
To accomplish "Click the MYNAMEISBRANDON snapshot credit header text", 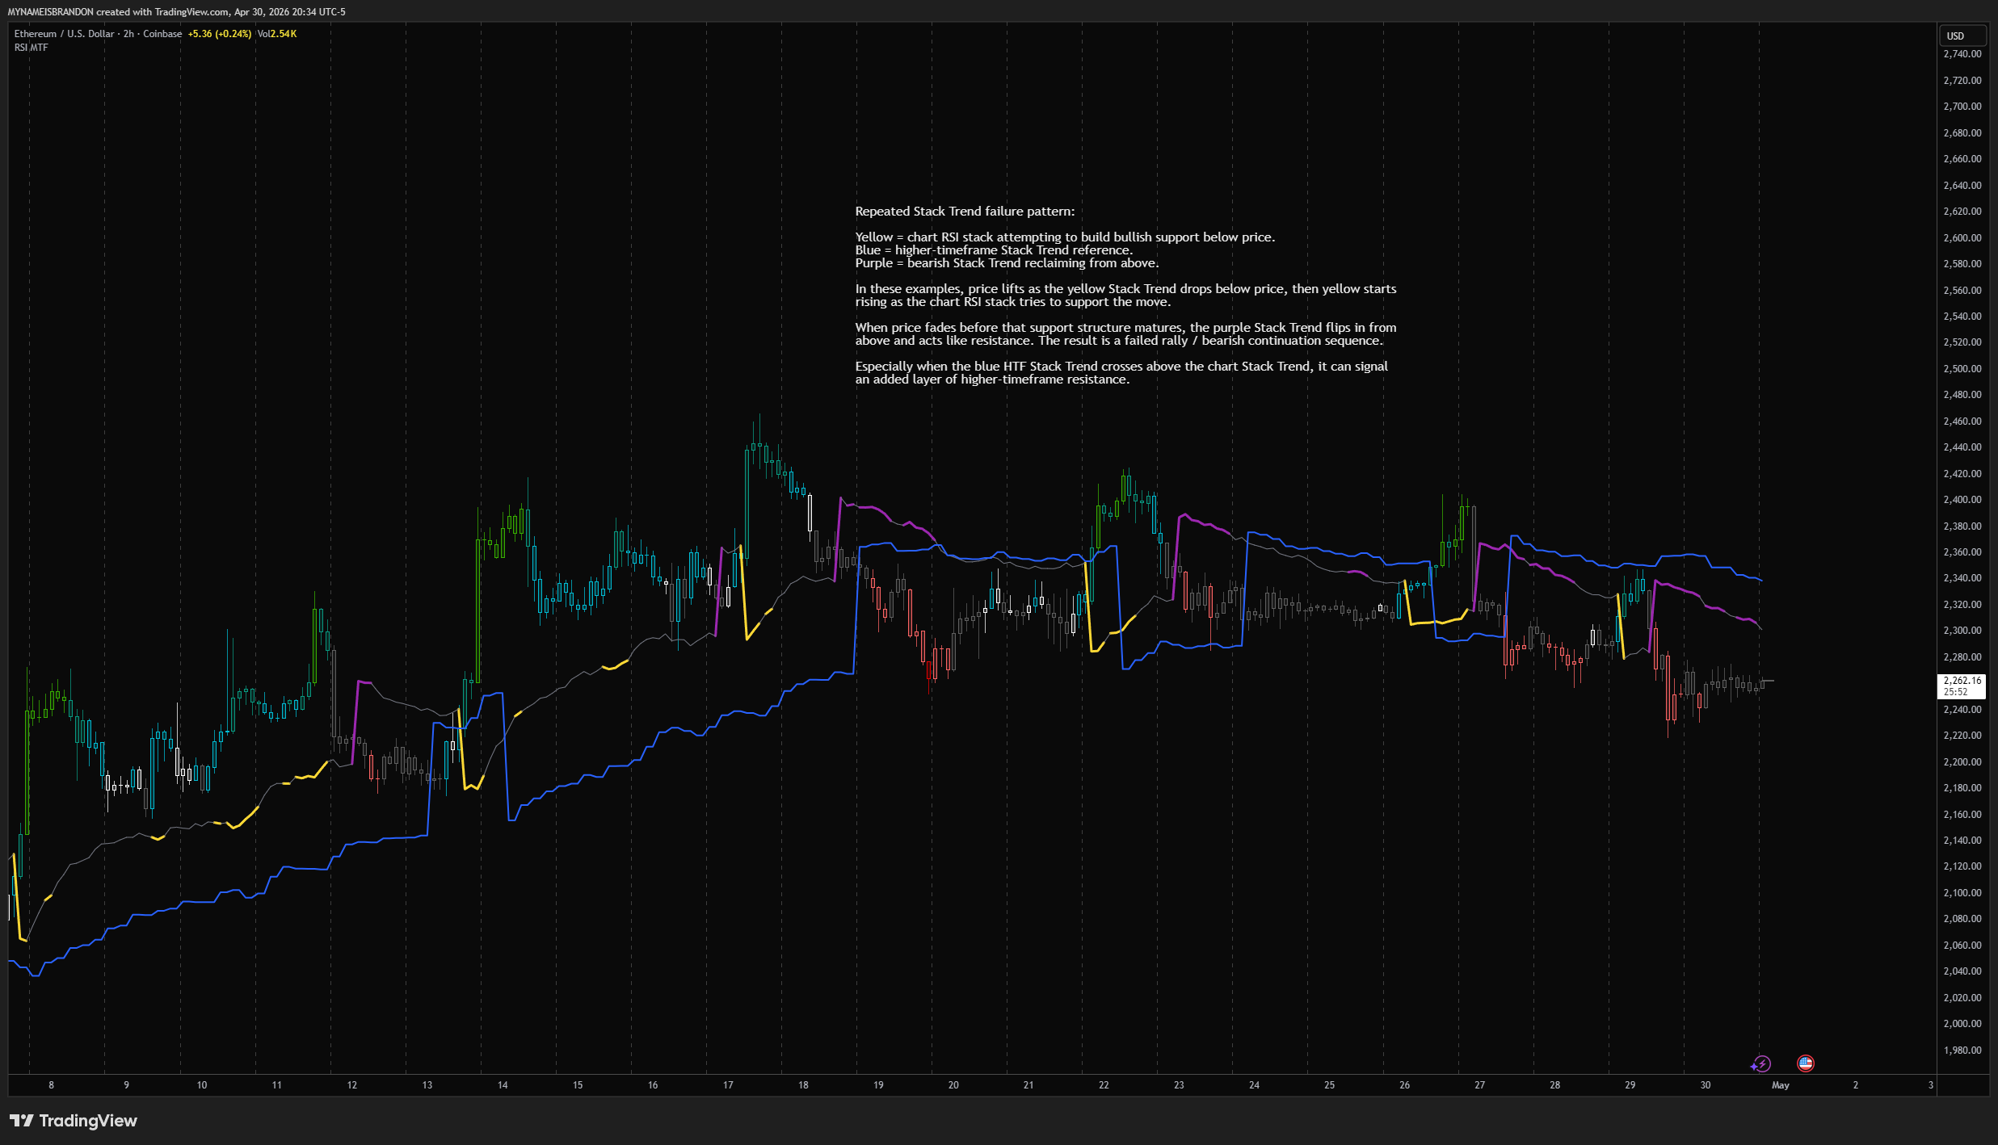I will (176, 12).
